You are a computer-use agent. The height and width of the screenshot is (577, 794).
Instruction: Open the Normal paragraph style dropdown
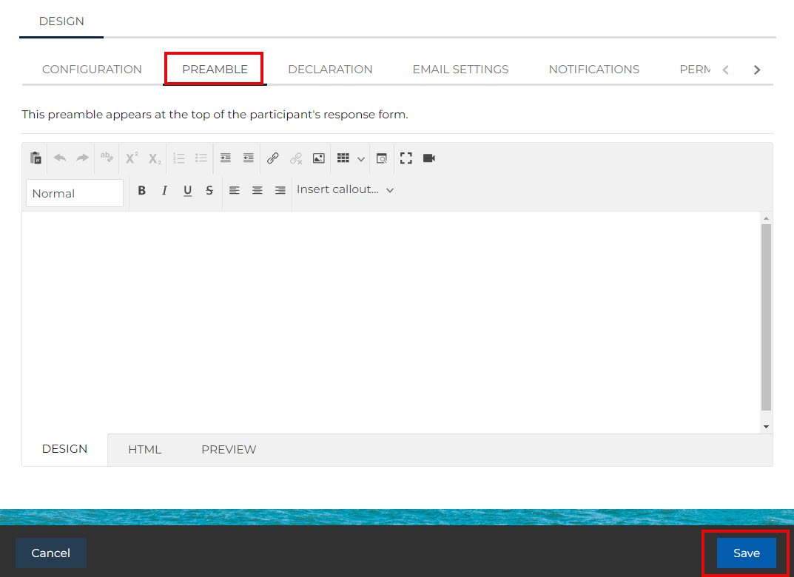pyautogui.click(x=75, y=193)
